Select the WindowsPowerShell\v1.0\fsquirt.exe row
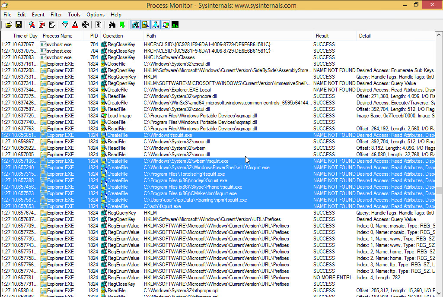Image resolution: width=443 pixels, height=297 pixels. click(x=218, y=167)
